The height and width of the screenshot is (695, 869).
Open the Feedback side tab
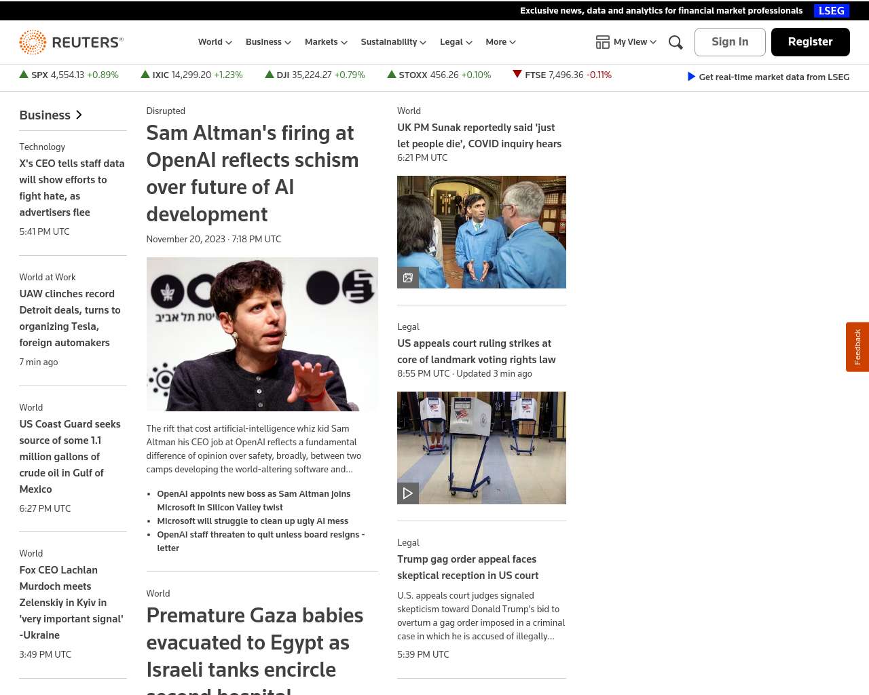pyautogui.click(x=857, y=347)
